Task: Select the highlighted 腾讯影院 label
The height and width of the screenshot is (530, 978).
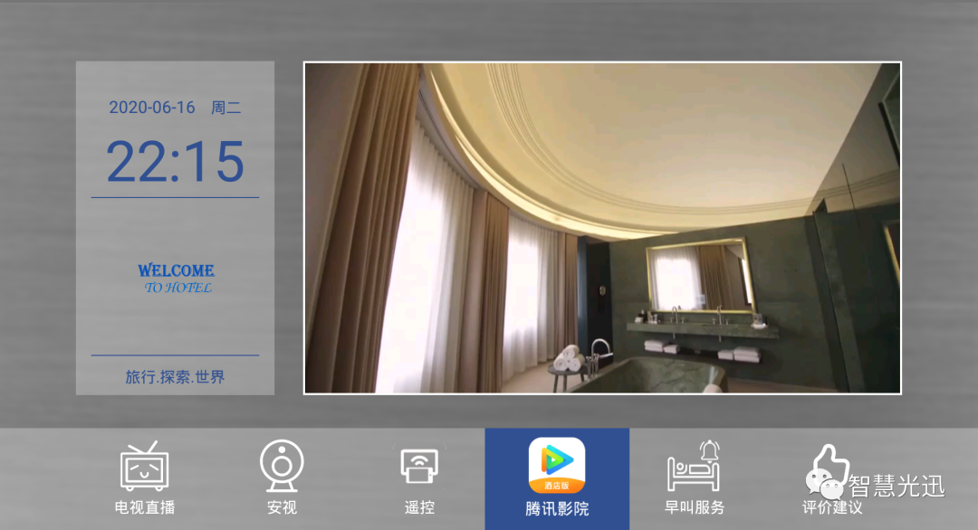Action: point(557,508)
